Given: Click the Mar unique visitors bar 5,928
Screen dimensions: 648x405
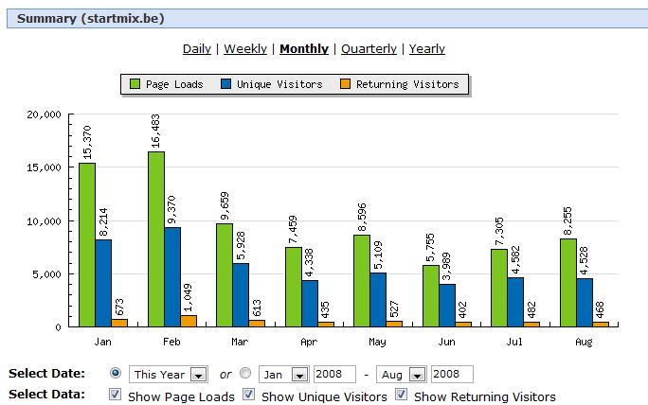Looking at the screenshot, I should pyautogui.click(x=241, y=295).
